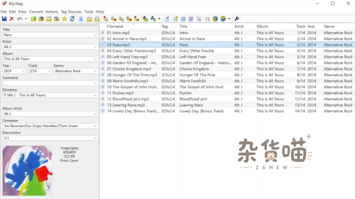Expand the Artist field dropdown

point(95,47)
